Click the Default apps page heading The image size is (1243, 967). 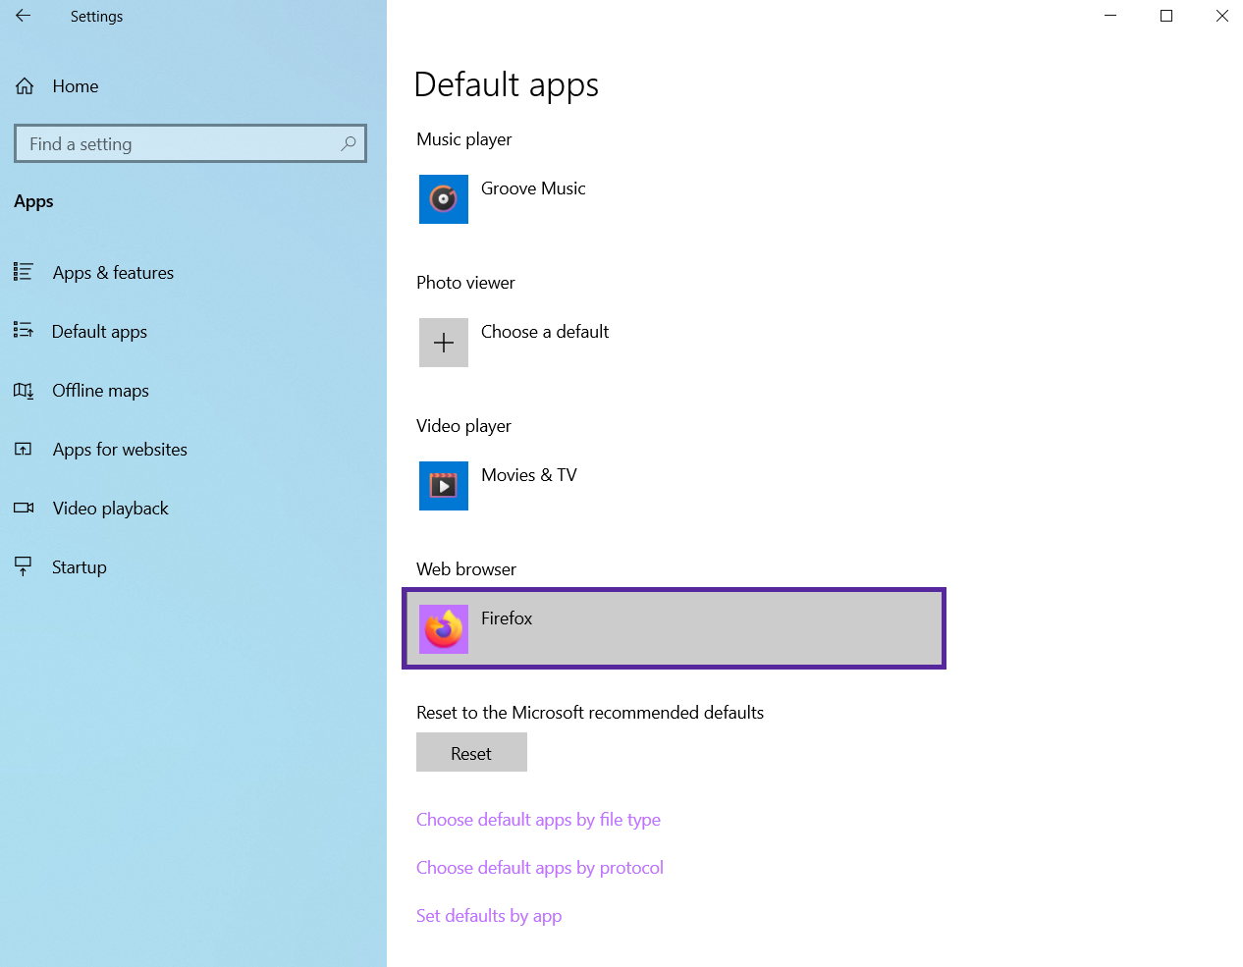506,85
